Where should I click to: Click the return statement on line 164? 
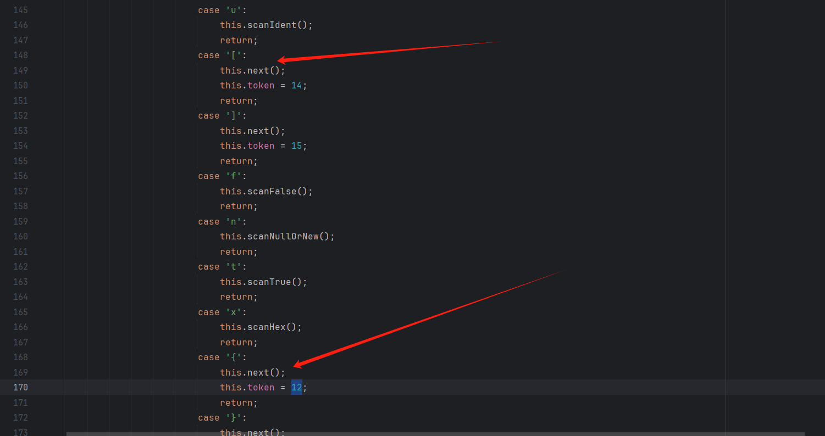click(239, 297)
